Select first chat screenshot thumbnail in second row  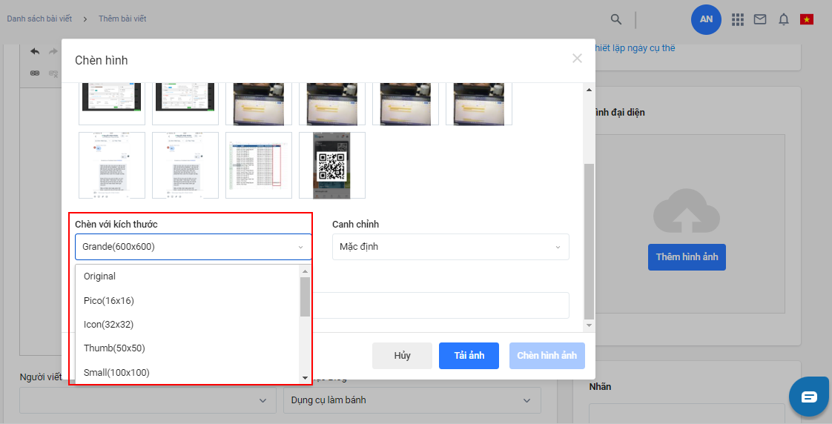(x=112, y=165)
